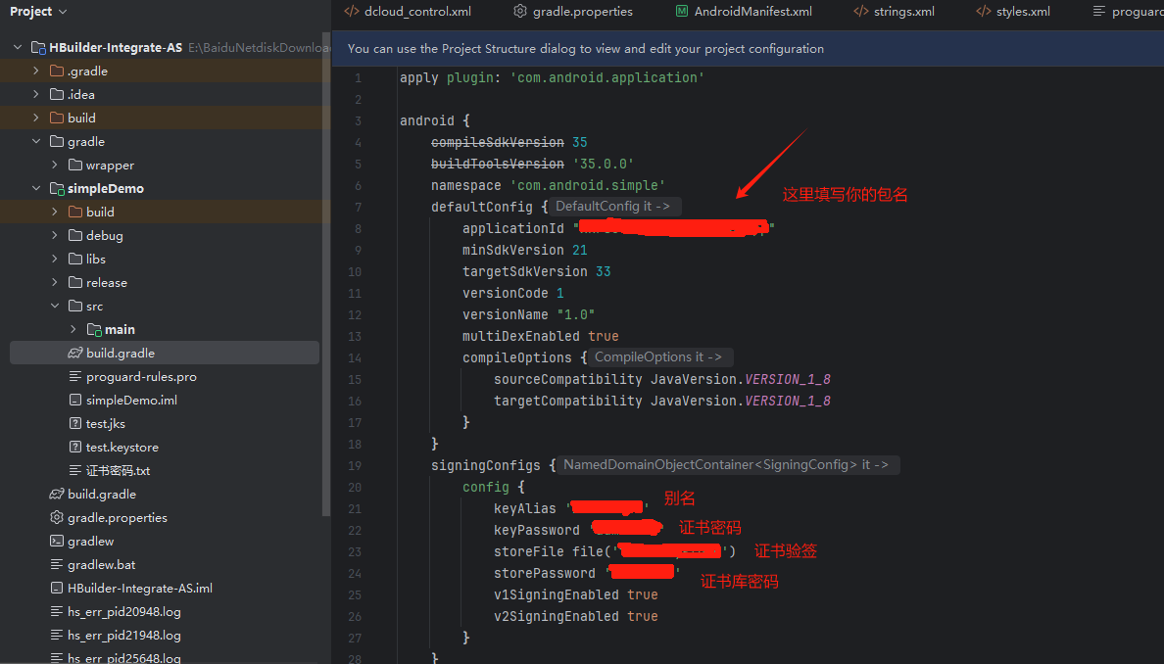Click the compileSdkVersion value 35

point(580,142)
